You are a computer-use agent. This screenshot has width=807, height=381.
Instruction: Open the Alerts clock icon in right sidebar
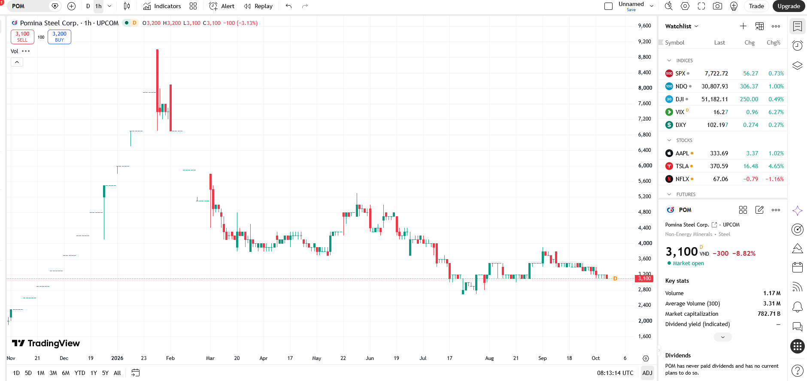(x=798, y=45)
